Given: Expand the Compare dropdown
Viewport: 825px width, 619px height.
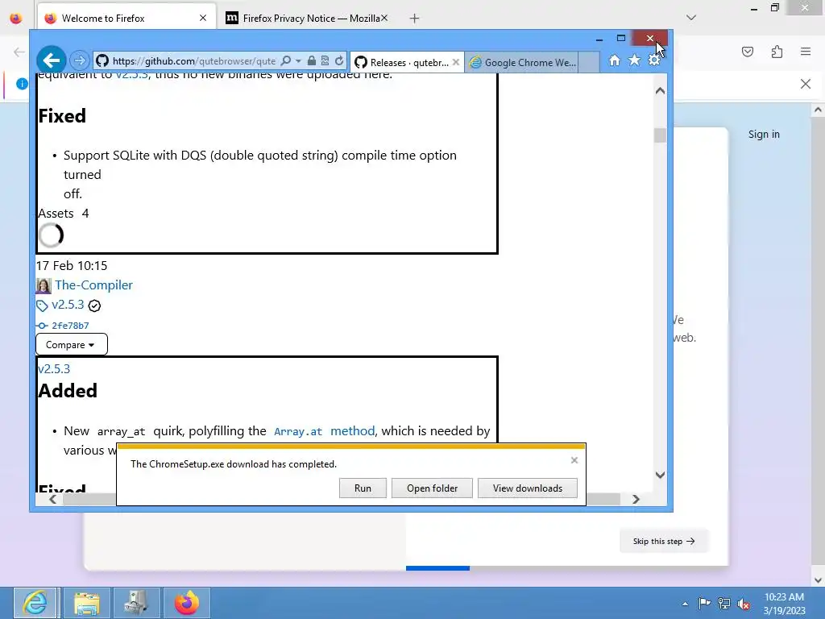Looking at the screenshot, I should coord(72,345).
